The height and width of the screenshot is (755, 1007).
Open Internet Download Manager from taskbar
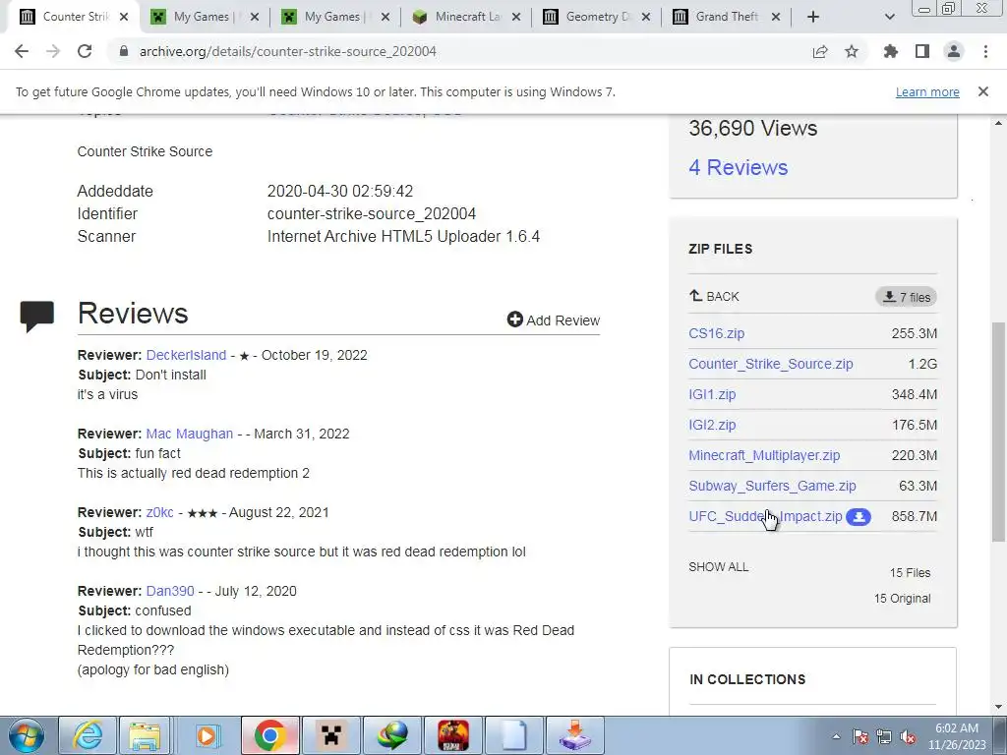coord(392,735)
